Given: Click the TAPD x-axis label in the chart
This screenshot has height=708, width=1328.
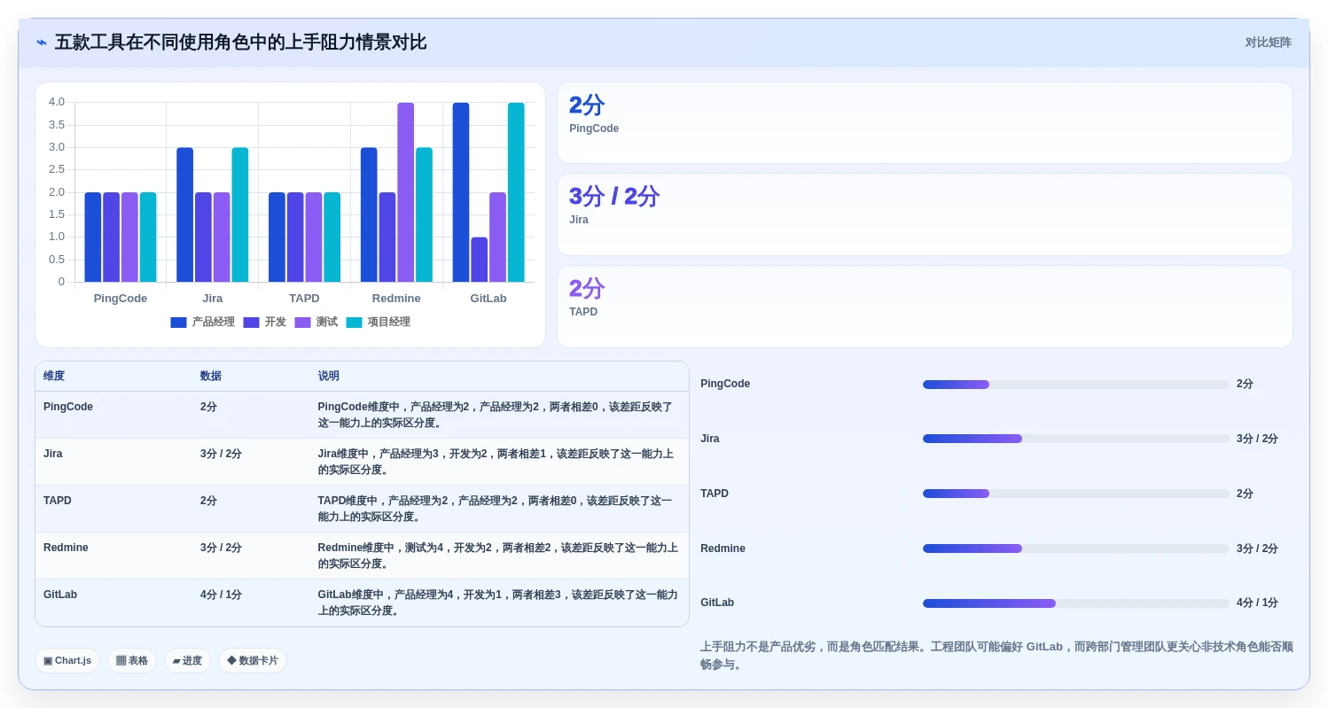Looking at the screenshot, I should point(304,299).
